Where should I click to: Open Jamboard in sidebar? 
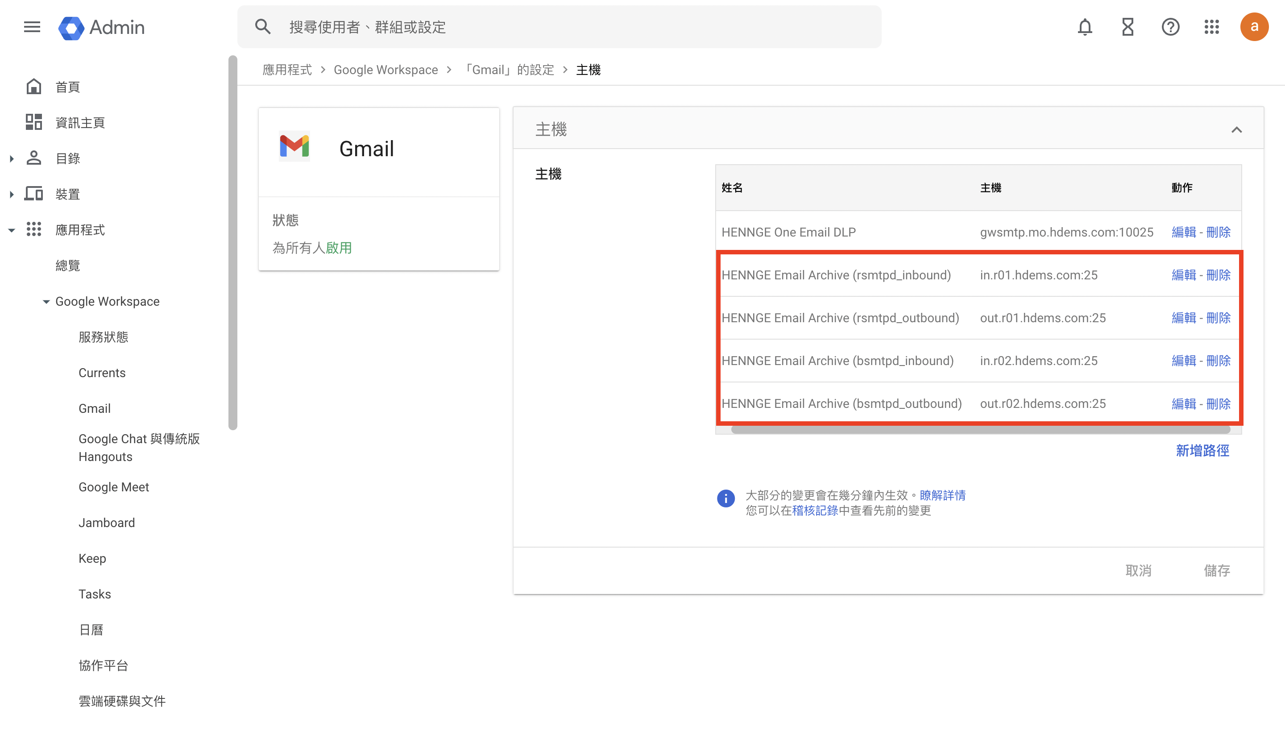pos(106,523)
